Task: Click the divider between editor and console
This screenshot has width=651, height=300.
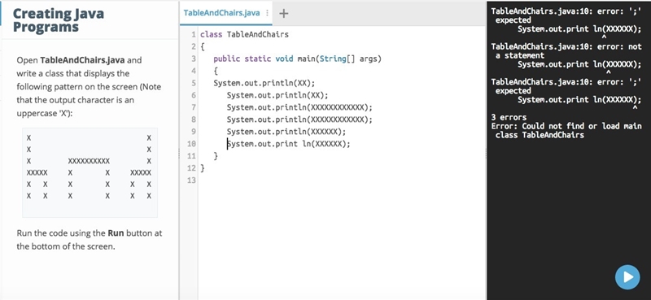Action: (486, 154)
